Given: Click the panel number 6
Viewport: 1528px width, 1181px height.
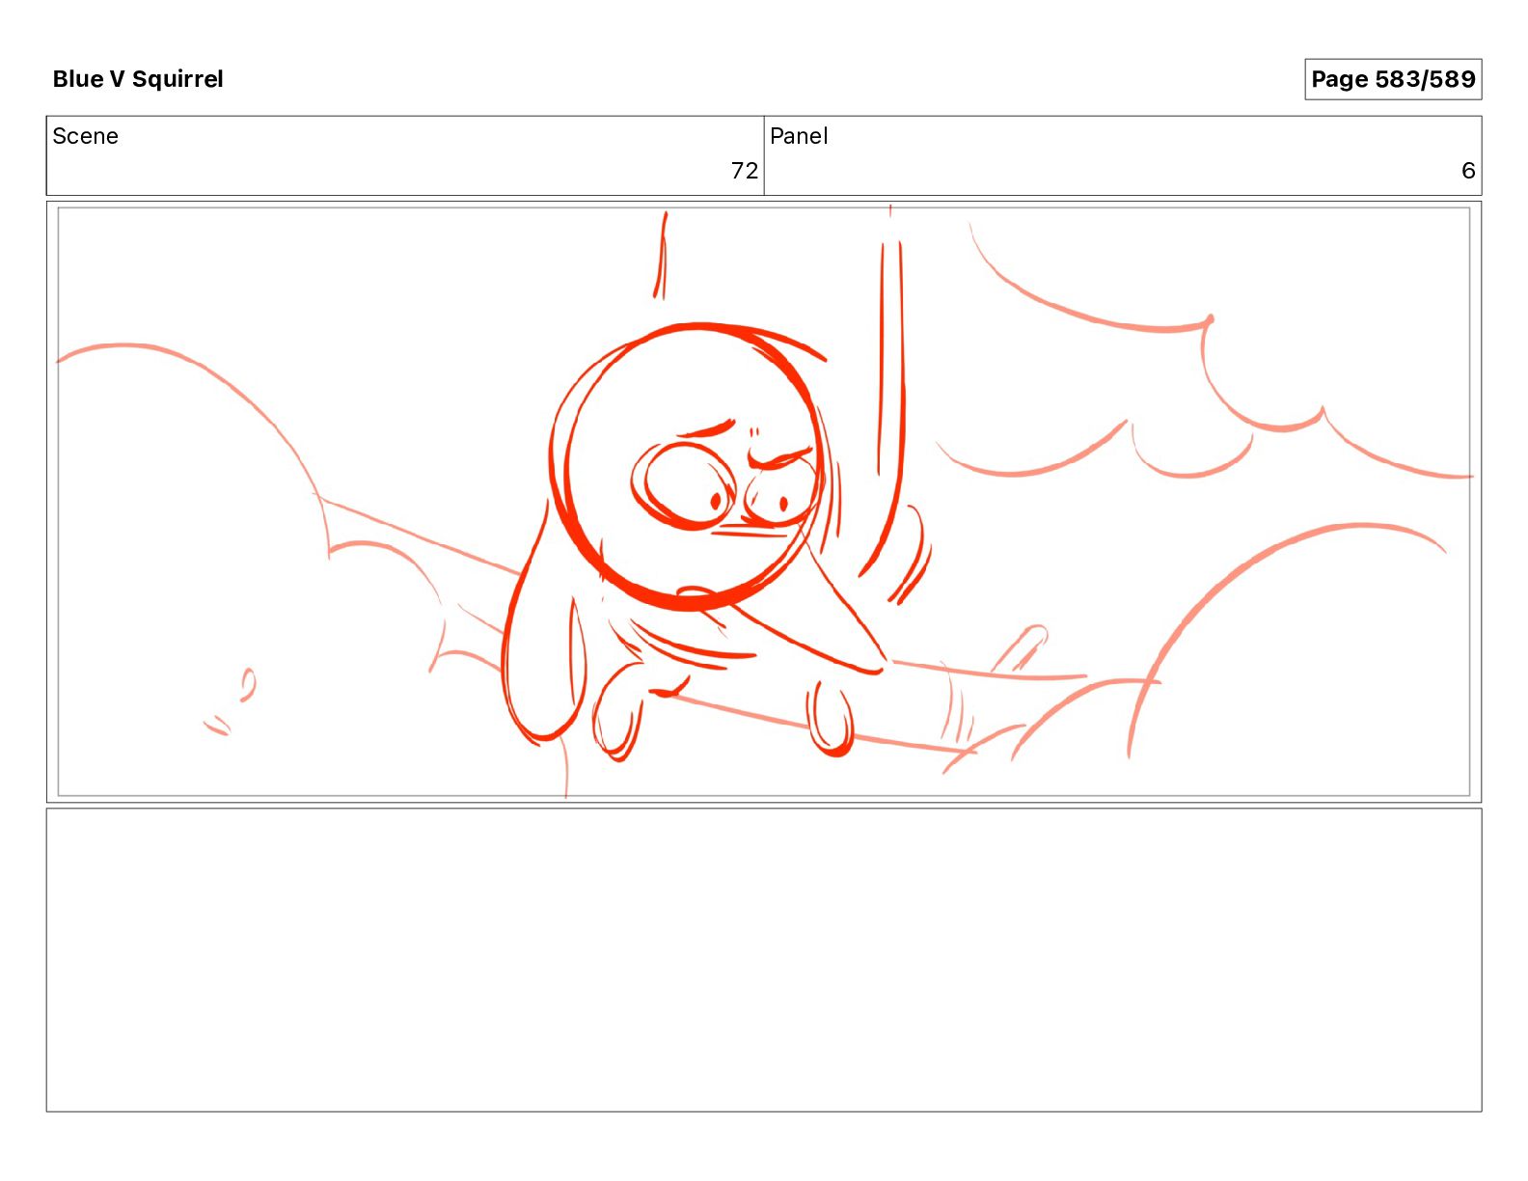Looking at the screenshot, I should 1468,171.
